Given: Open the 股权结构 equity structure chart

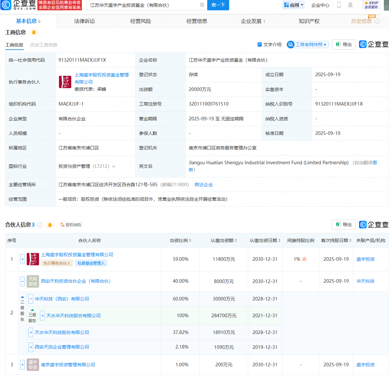Looking at the screenshot, I should coord(71,225).
